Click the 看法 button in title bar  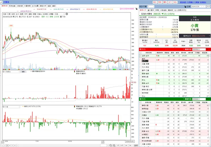[155, 2]
